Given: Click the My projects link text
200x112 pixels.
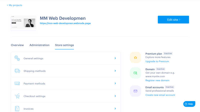Looking at the screenshot, I should (x=15, y=5).
